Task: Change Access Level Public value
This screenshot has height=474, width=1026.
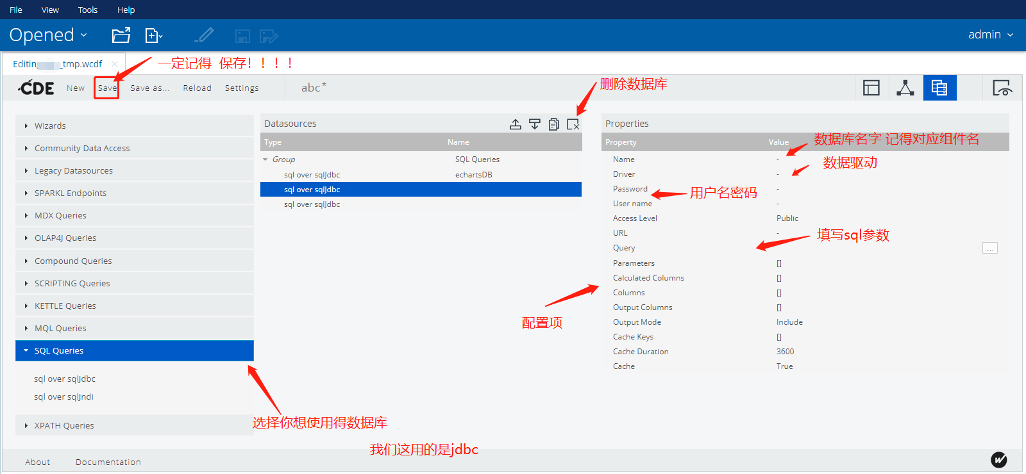Action: click(787, 218)
